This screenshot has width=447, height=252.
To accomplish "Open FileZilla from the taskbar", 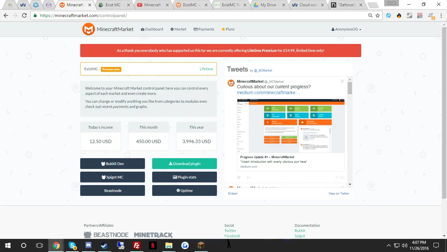I will [136, 245].
